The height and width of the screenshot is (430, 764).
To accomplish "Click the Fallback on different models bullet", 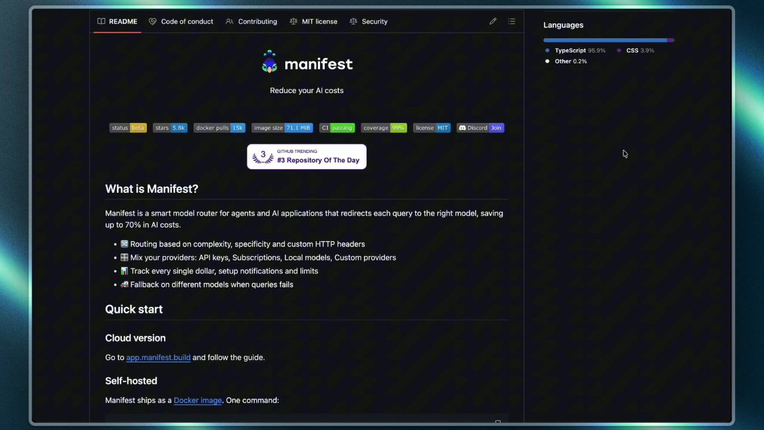I will coord(207,285).
